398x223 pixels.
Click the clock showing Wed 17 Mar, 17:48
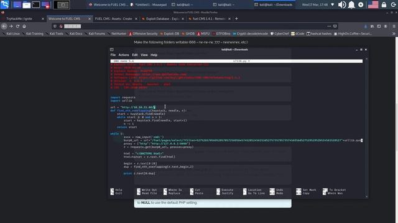(x=315, y=4)
